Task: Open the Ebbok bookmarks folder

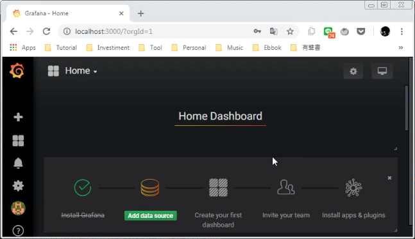Action: [267, 47]
